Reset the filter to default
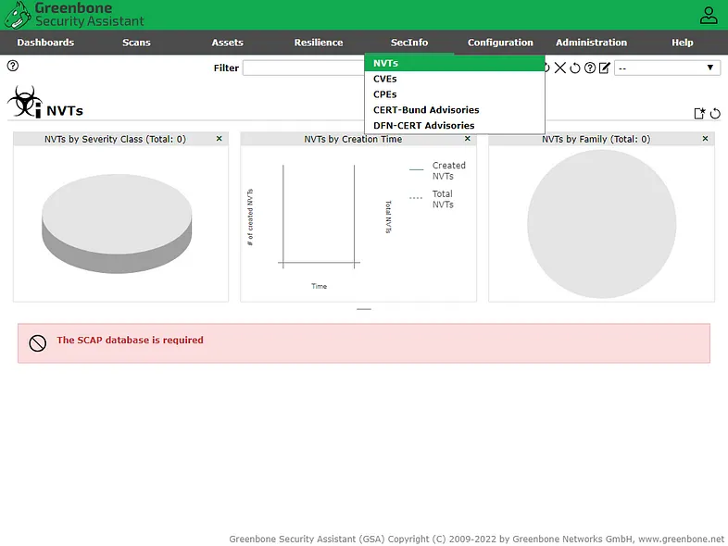The image size is (728, 546). (575, 68)
